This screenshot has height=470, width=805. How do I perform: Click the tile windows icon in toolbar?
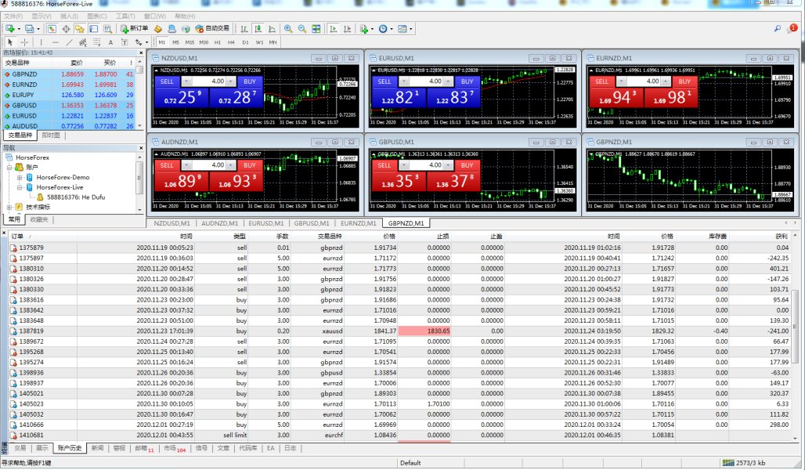click(x=316, y=29)
